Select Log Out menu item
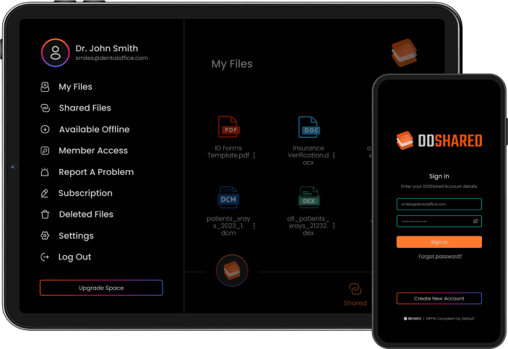The height and width of the screenshot is (349, 508). pos(75,257)
